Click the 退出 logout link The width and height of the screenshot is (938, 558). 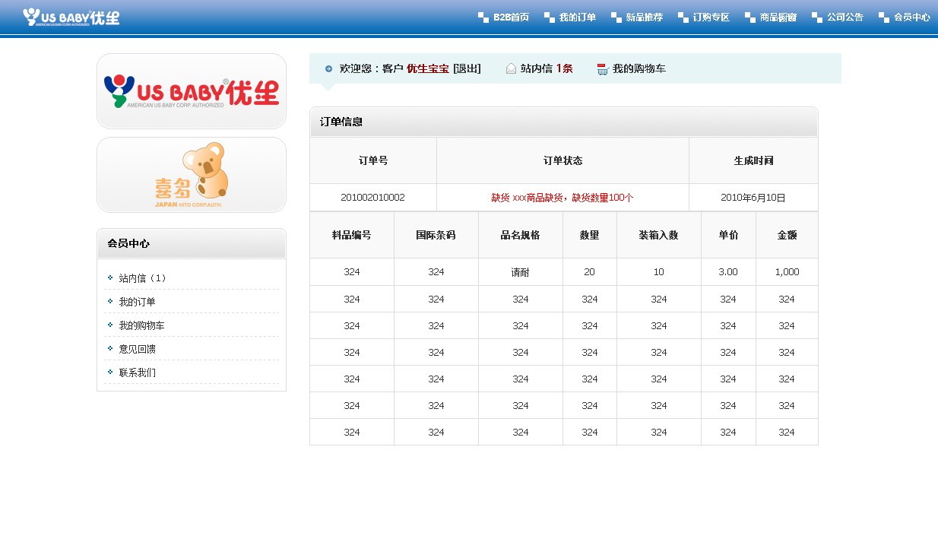pyautogui.click(x=467, y=68)
